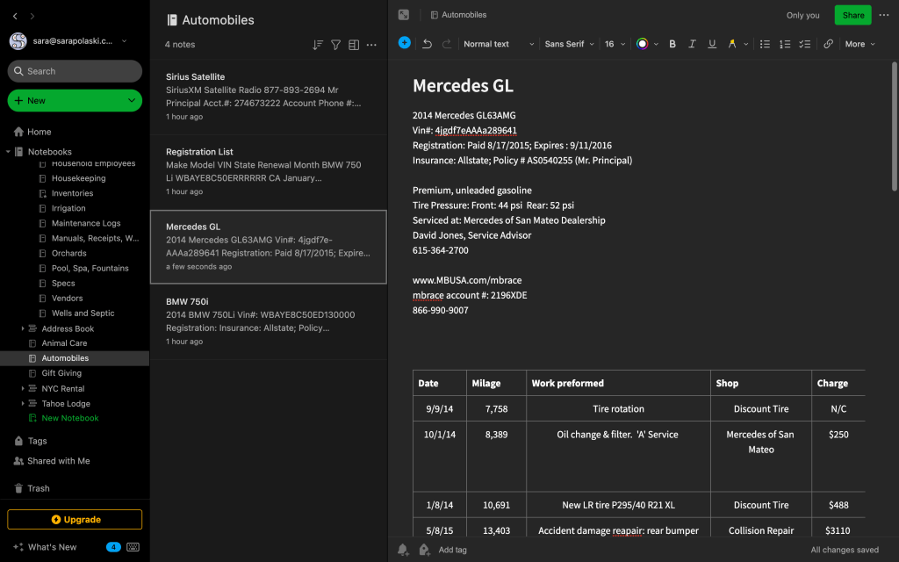Change the note list view layout
Screen dimensions: 899x562
click(x=354, y=45)
